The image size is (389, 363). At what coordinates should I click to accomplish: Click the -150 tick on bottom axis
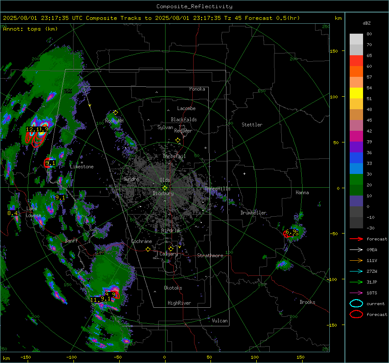coord(26,357)
